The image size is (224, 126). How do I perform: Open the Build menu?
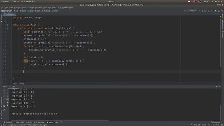[x=44, y=8]
